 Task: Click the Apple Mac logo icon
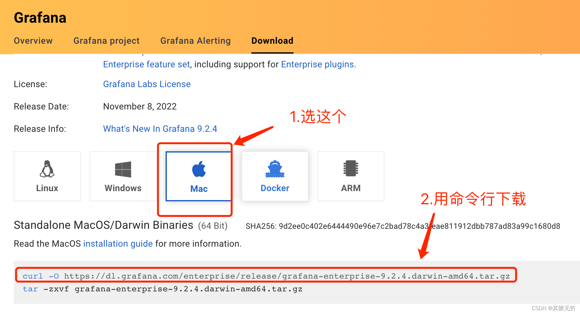pyautogui.click(x=199, y=169)
